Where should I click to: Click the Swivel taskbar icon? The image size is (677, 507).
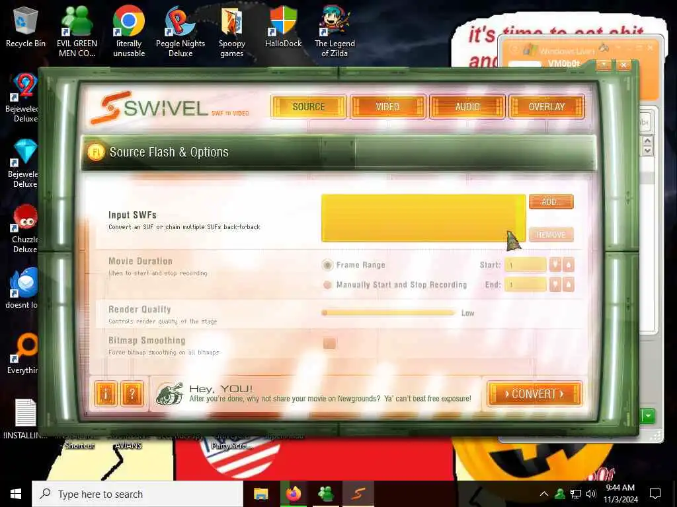pos(358,494)
